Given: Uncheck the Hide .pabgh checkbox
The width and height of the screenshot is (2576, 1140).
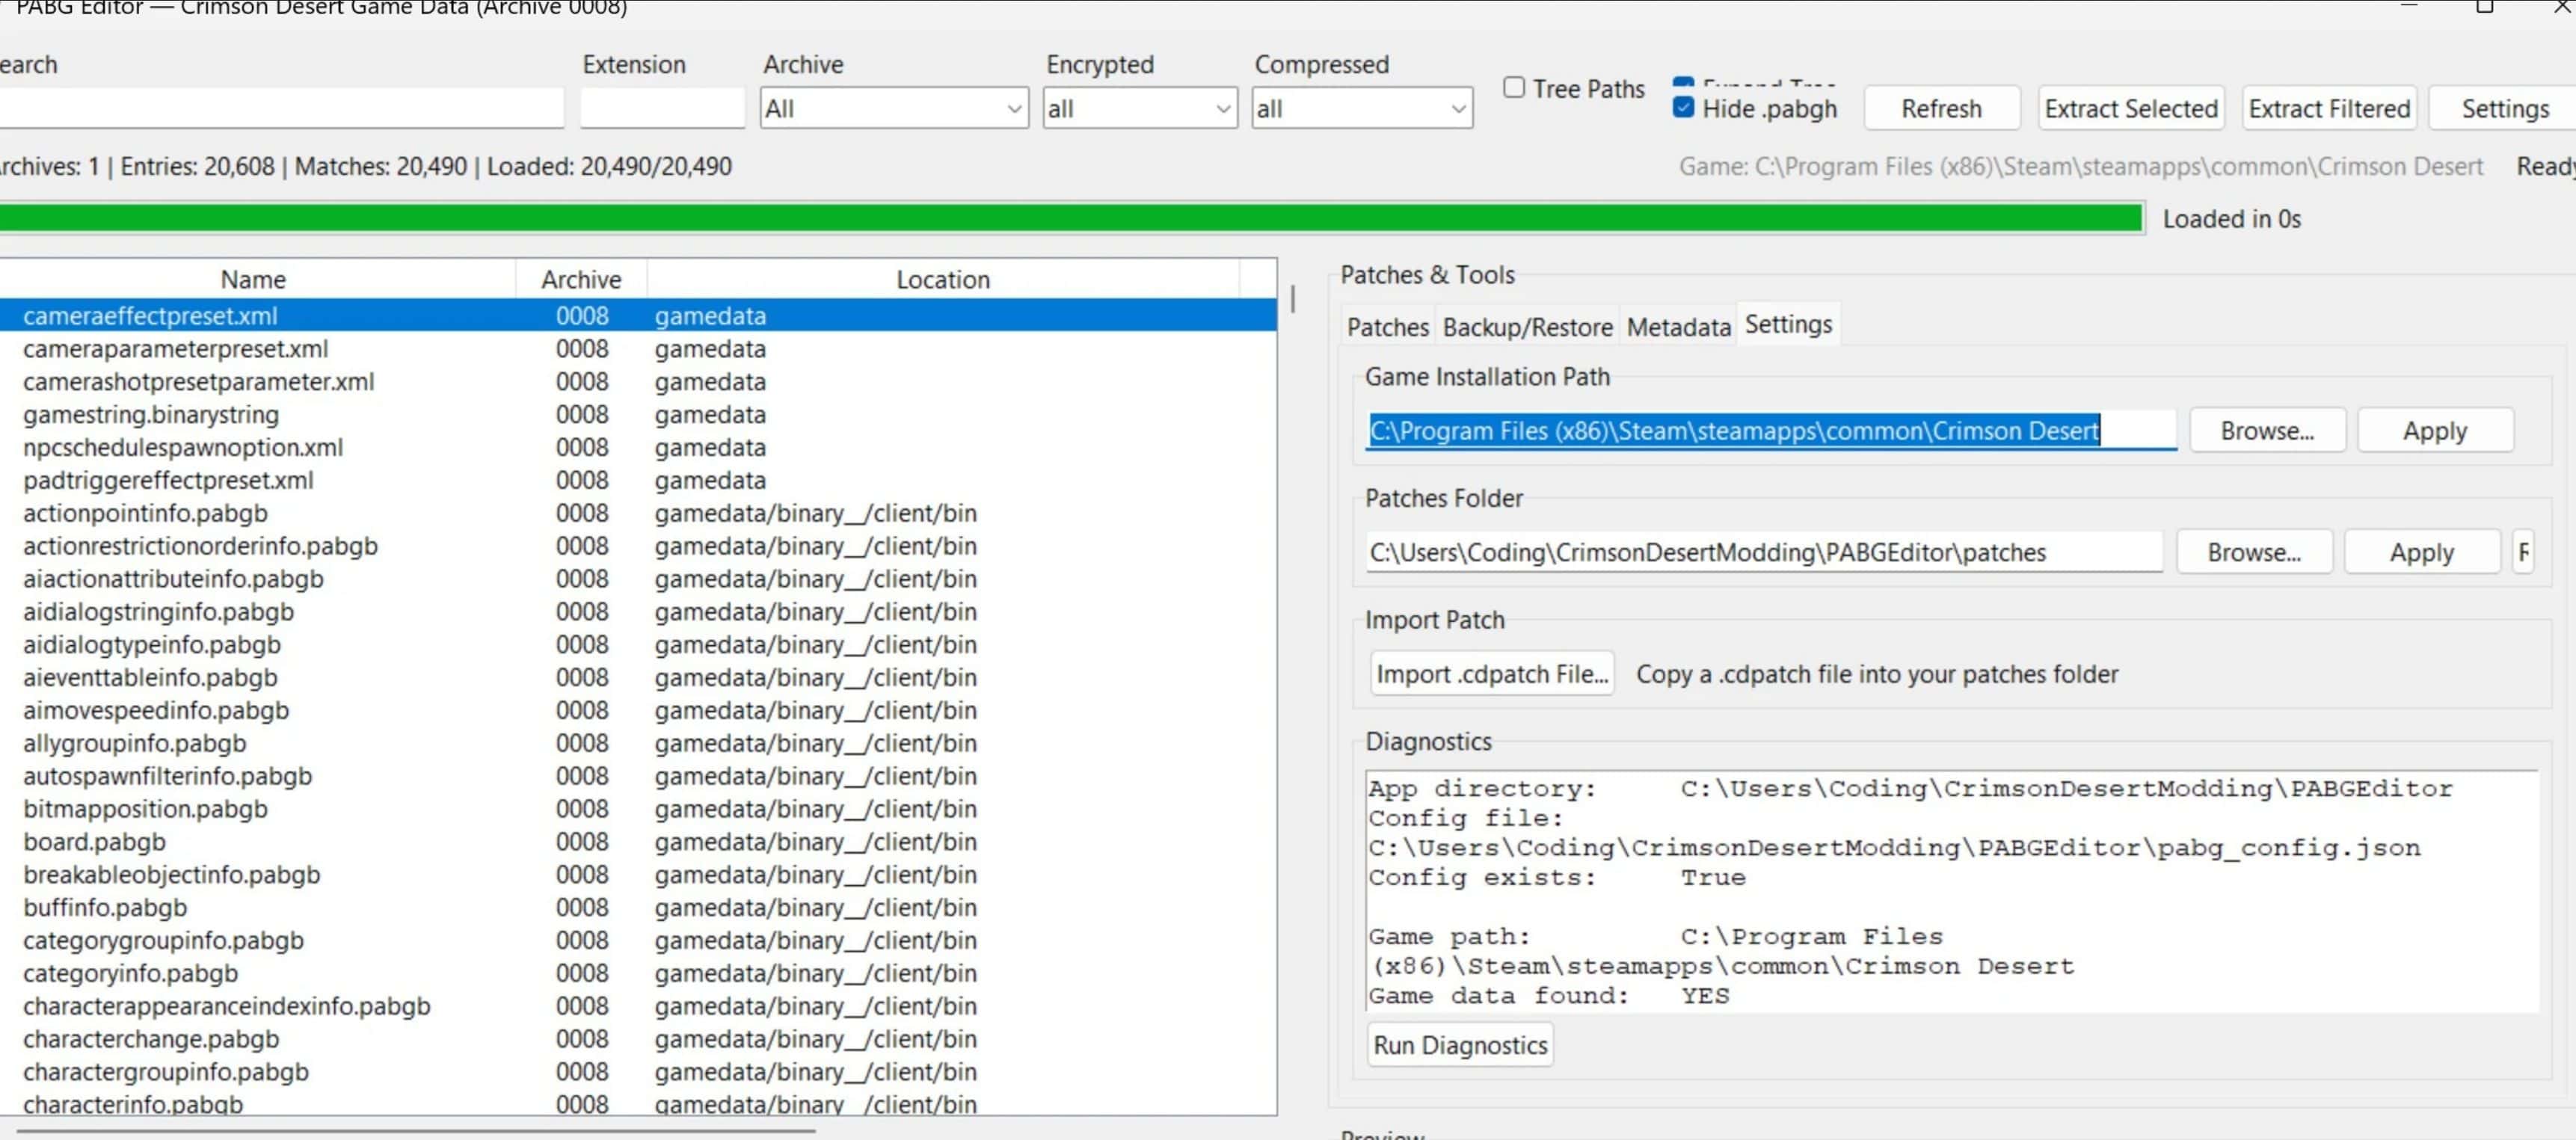Looking at the screenshot, I should (x=1683, y=108).
